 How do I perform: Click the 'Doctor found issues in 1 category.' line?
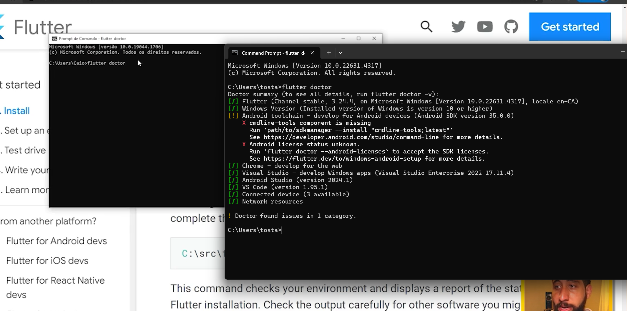[x=292, y=216]
